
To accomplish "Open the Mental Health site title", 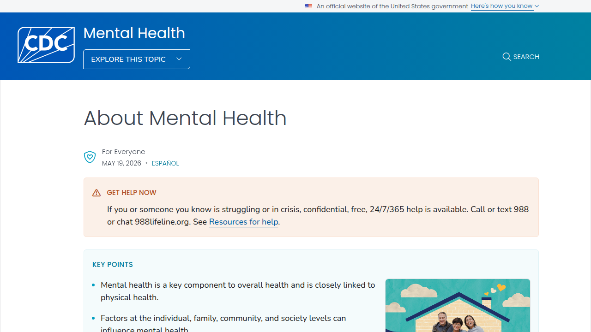I will coord(134,33).
